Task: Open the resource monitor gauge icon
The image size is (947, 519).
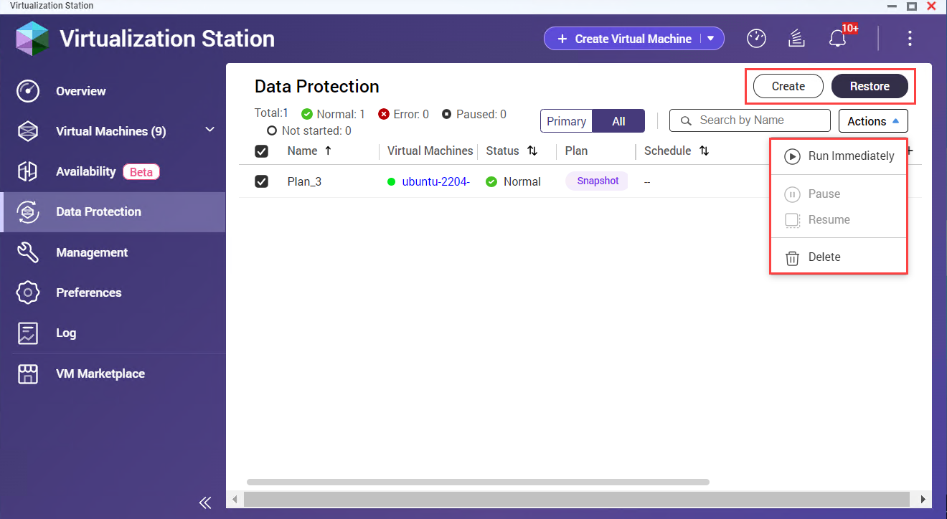Action: 756,39
